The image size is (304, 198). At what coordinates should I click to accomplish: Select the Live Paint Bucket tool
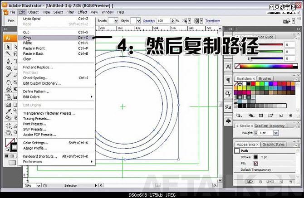[x=8, y=118]
